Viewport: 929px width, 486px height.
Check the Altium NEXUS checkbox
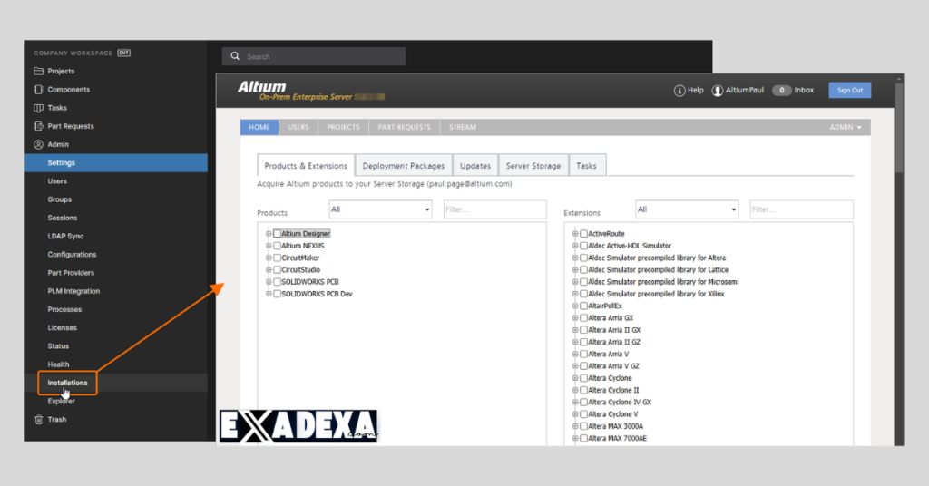point(277,246)
